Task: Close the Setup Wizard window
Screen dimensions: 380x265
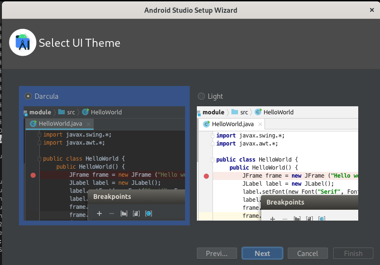Action: (x=372, y=10)
